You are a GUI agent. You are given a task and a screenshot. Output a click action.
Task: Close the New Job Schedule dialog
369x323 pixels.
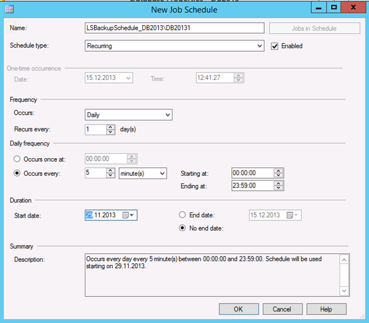coord(354,7)
